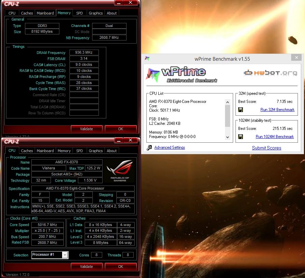Click Bank Cycle Time value 37 clocks
Screen dimensions: 305x278
(x=84, y=88)
